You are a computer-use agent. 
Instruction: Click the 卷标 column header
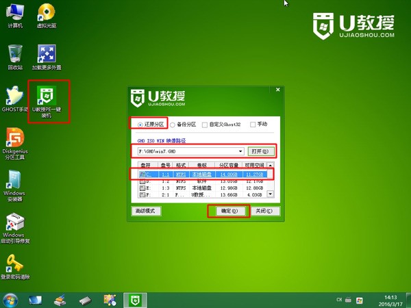[202, 165]
